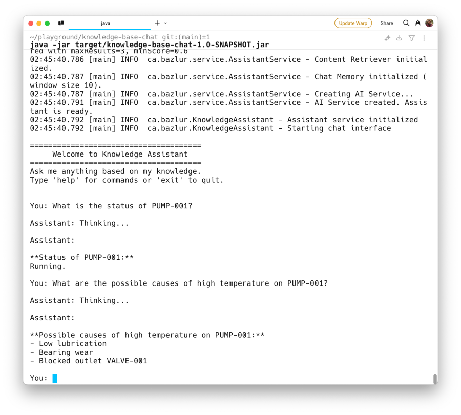The height and width of the screenshot is (415, 461).
Task: Open the Warp AI assistant icon
Action: (x=418, y=23)
